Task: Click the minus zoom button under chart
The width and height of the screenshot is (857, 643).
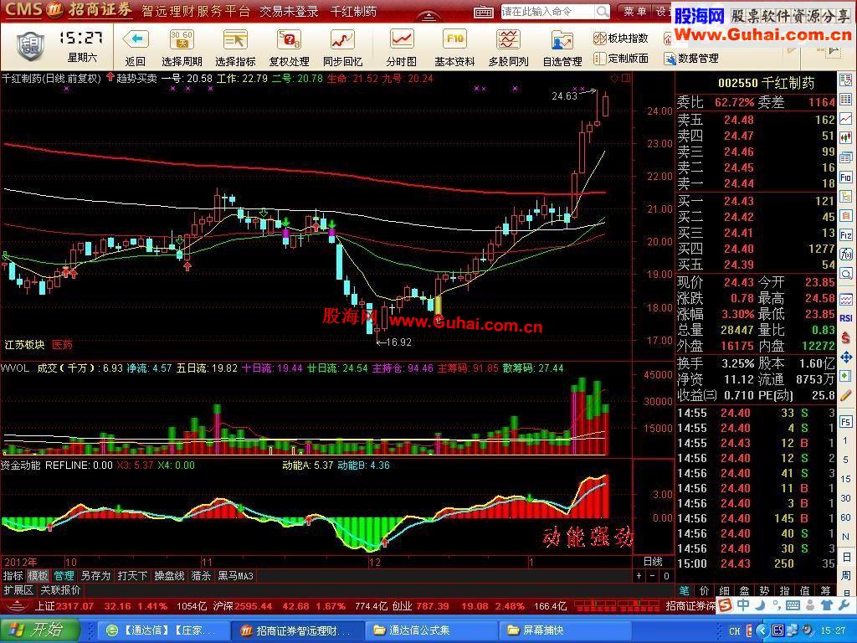Action: (x=653, y=576)
